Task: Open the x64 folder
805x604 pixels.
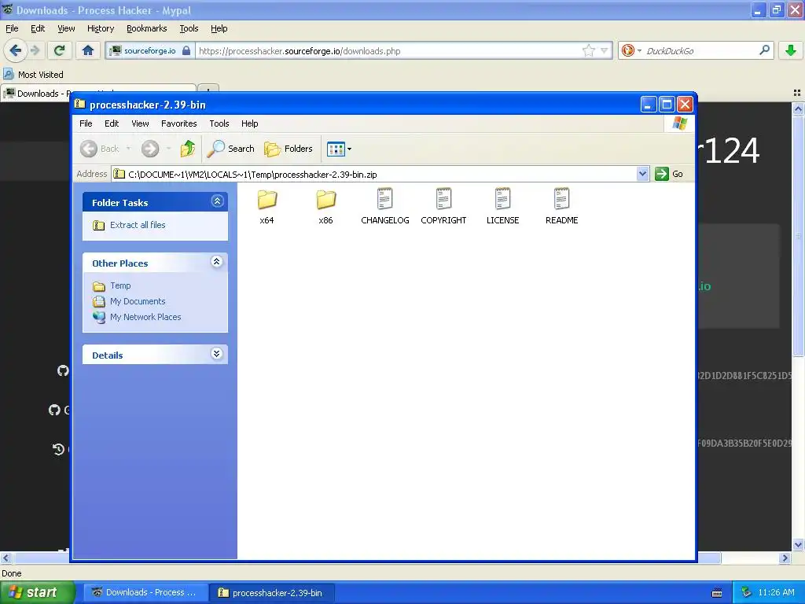Action: 267,206
